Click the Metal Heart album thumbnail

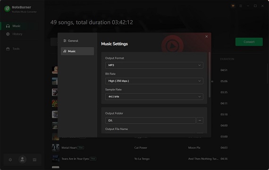56,147
